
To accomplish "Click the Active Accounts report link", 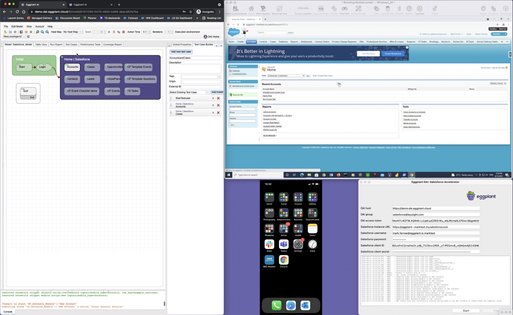I will click(x=269, y=112).
